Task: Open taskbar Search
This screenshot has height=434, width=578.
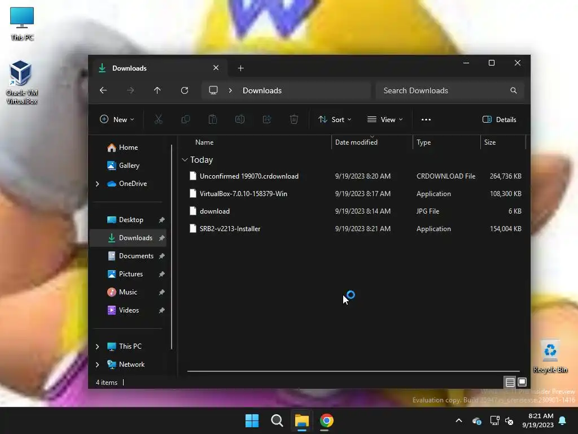Action: [277, 420]
